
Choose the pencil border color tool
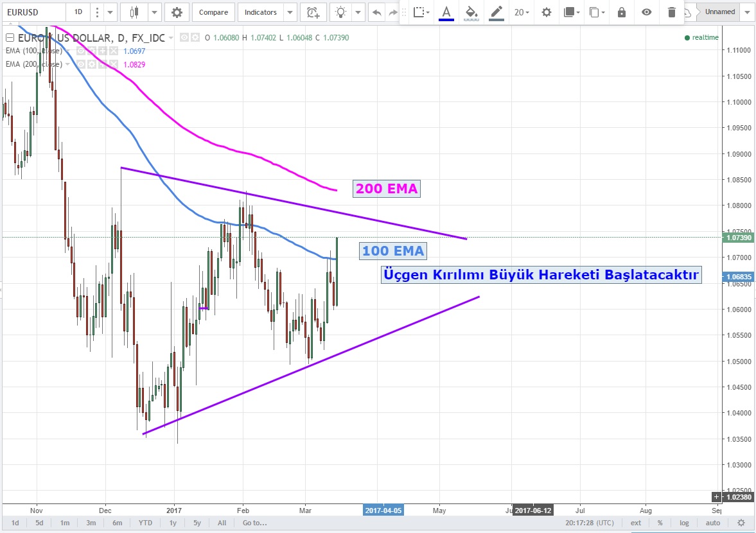[x=496, y=12]
